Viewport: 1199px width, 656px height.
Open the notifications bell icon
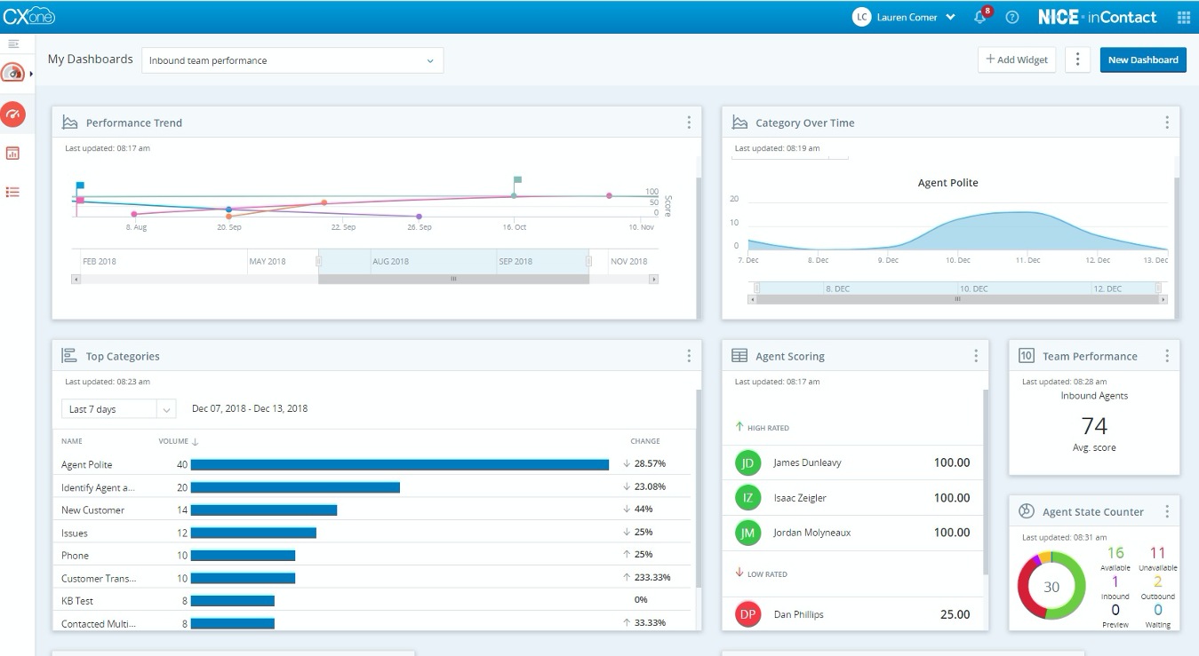pyautogui.click(x=980, y=17)
